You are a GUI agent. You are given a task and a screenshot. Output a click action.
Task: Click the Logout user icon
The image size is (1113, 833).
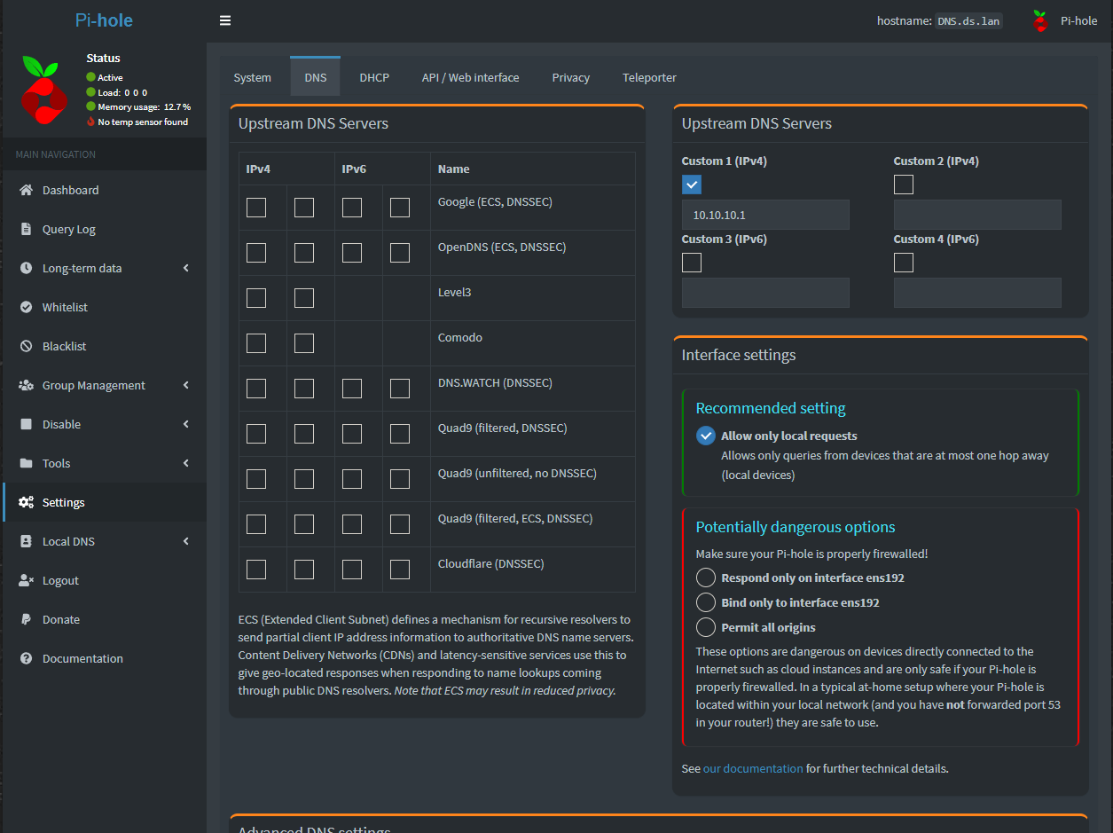tap(26, 580)
